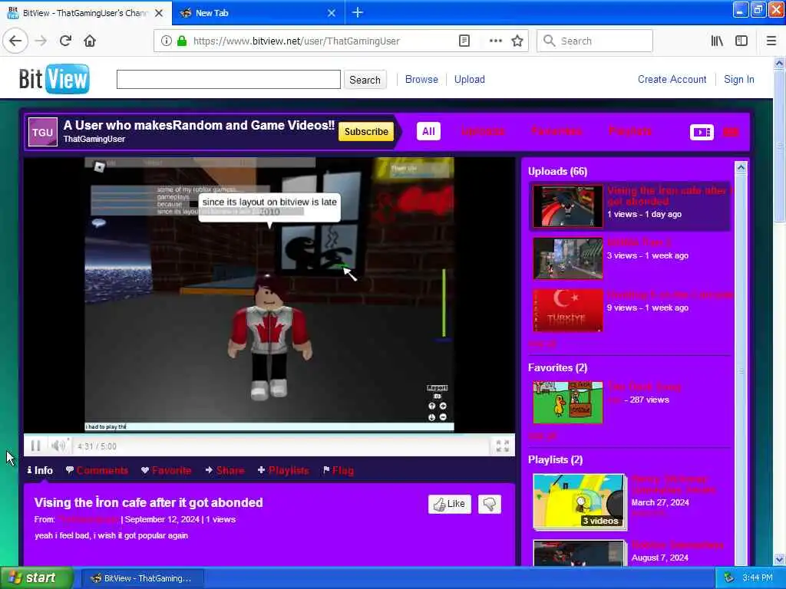Select the All channel tab

(x=428, y=131)
